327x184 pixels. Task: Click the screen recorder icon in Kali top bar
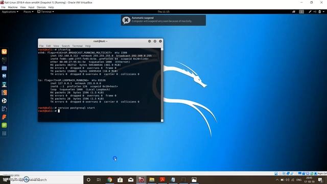(294, 12)
